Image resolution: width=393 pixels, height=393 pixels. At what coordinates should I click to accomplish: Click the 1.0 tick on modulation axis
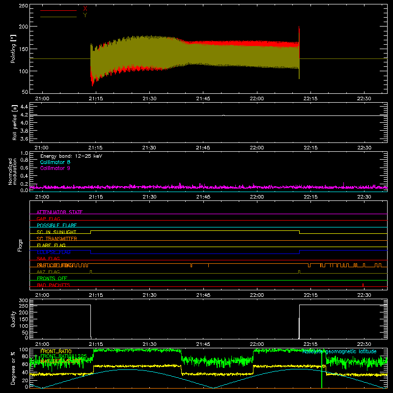tap(24, 153)
